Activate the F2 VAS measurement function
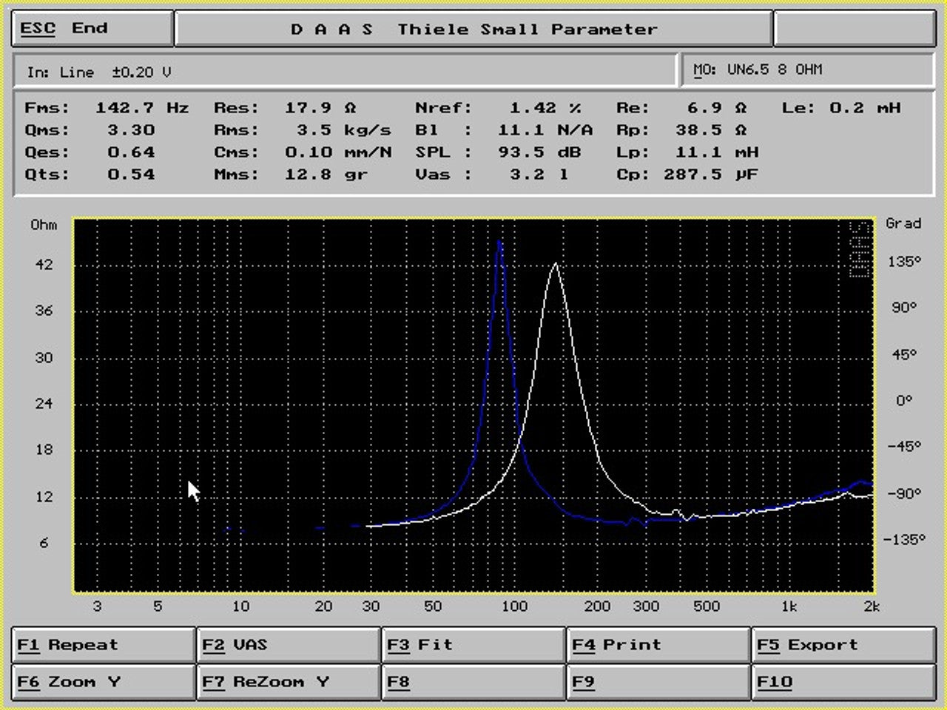This screenshot has width=947, height=710. (x=288, y=644)
